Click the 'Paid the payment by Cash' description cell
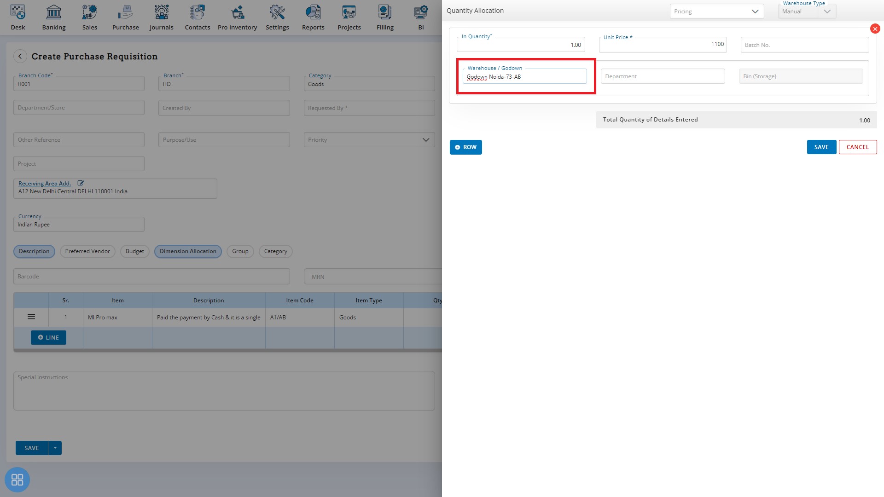The image size is (884, 497). pyautogui.click(x=209, y=318)
